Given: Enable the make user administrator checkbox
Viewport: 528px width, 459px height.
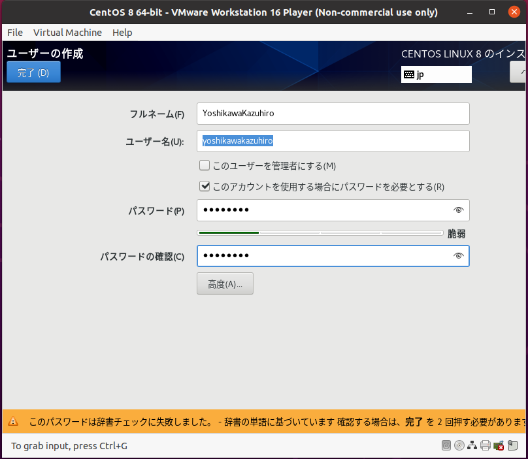Looking at the screenshot, I should tap(205, 166).
